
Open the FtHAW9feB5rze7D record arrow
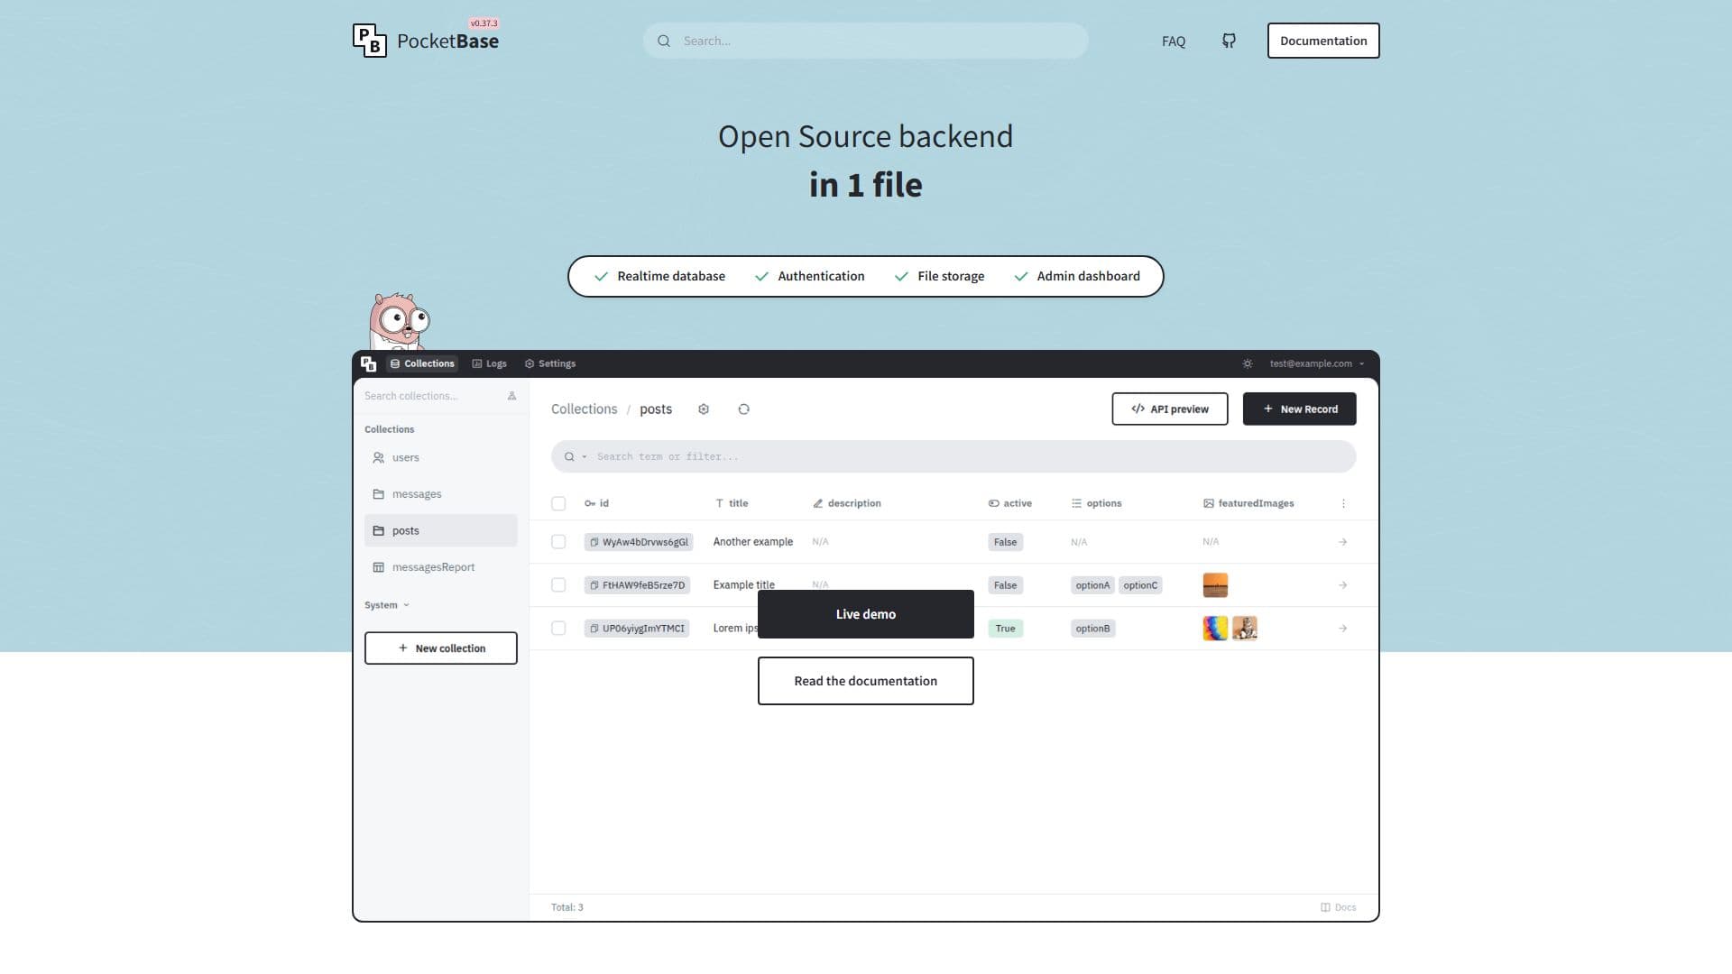point(1343,585)
